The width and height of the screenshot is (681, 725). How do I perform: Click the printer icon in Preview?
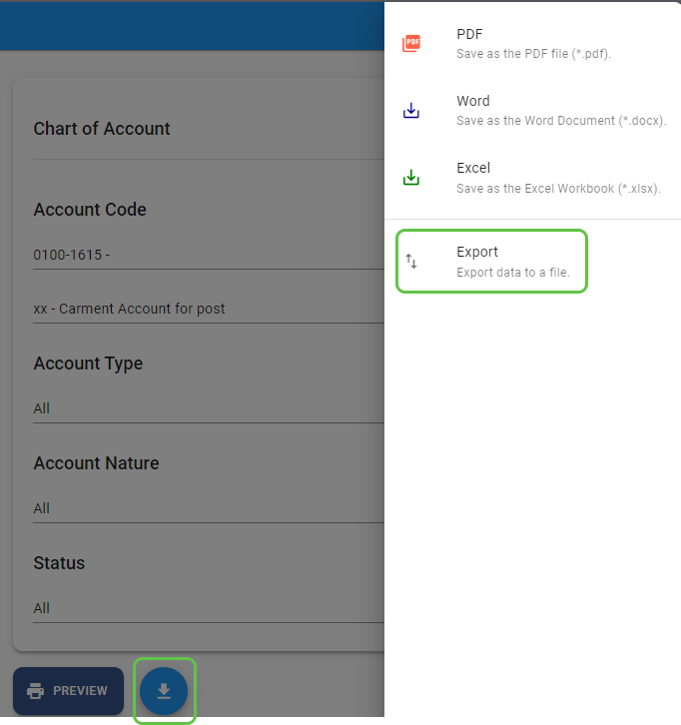tap(36, 691)
